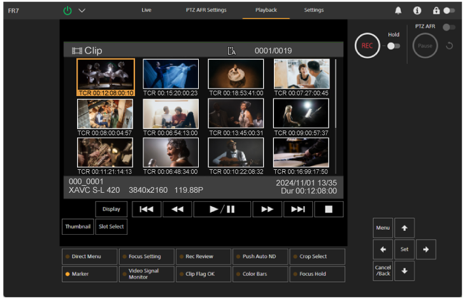Click the Stop playback button

coord(329,209)
